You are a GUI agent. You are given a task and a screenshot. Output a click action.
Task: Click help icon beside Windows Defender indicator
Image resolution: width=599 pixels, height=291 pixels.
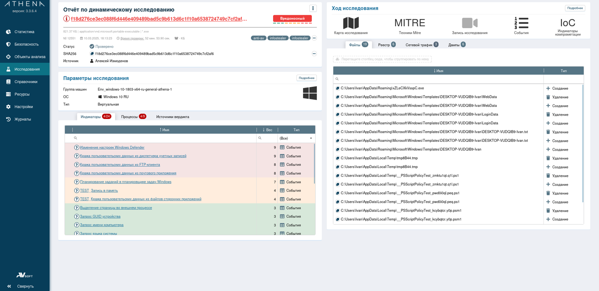(x=76, y=147)
